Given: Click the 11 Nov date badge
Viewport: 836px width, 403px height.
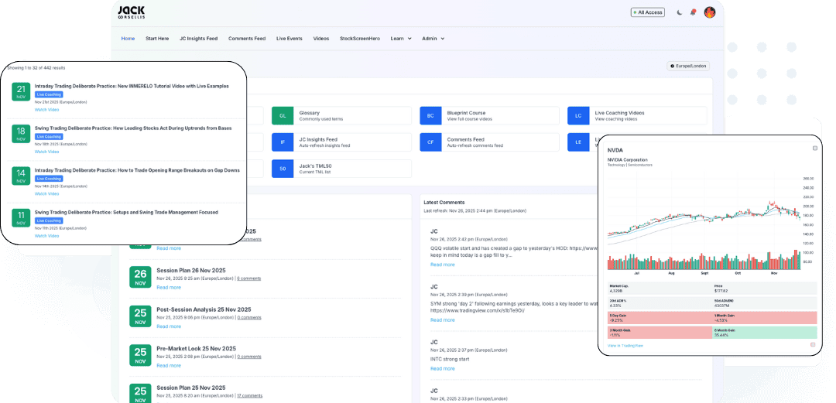Looking at the screenshot, I should (22, 217).
